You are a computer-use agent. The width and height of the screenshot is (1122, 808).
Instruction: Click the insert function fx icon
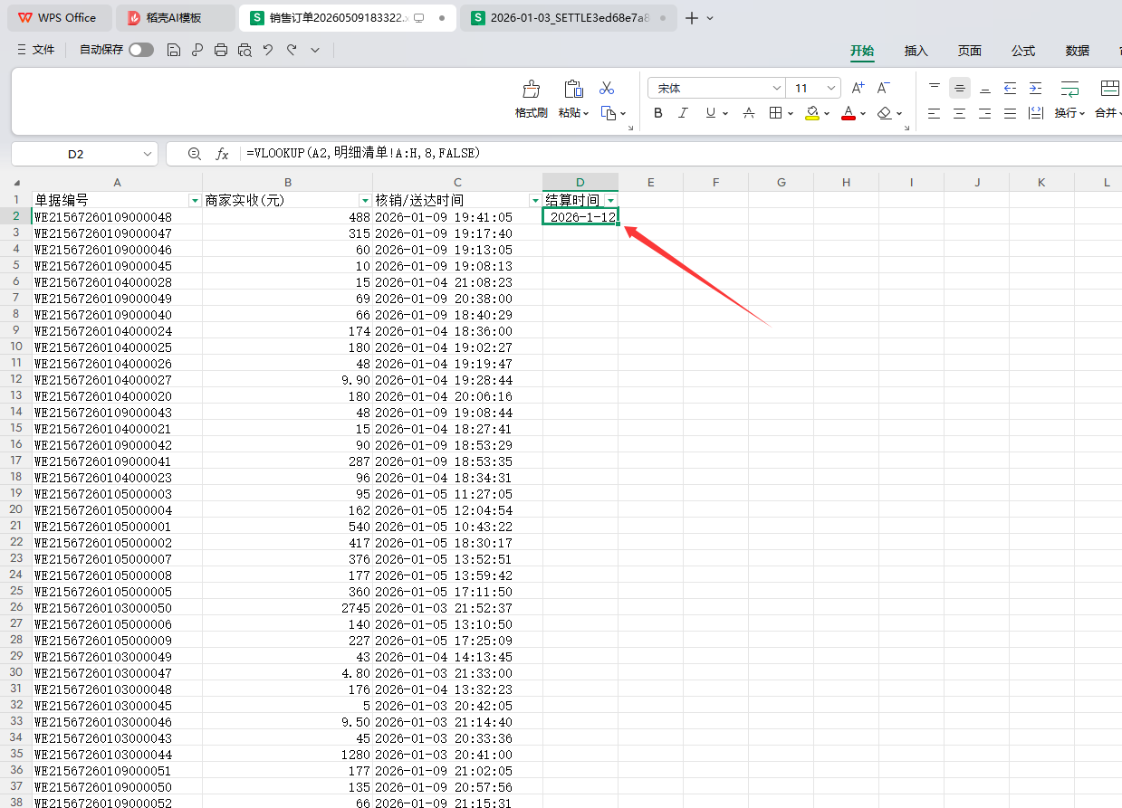tap(222, 154)
